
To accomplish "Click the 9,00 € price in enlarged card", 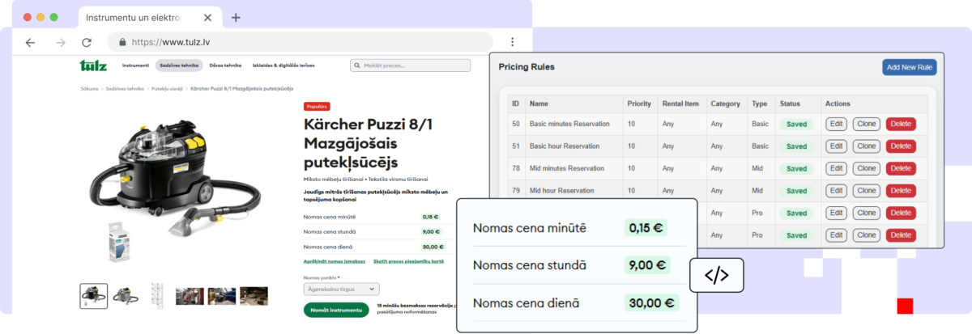I will (647, 265).
